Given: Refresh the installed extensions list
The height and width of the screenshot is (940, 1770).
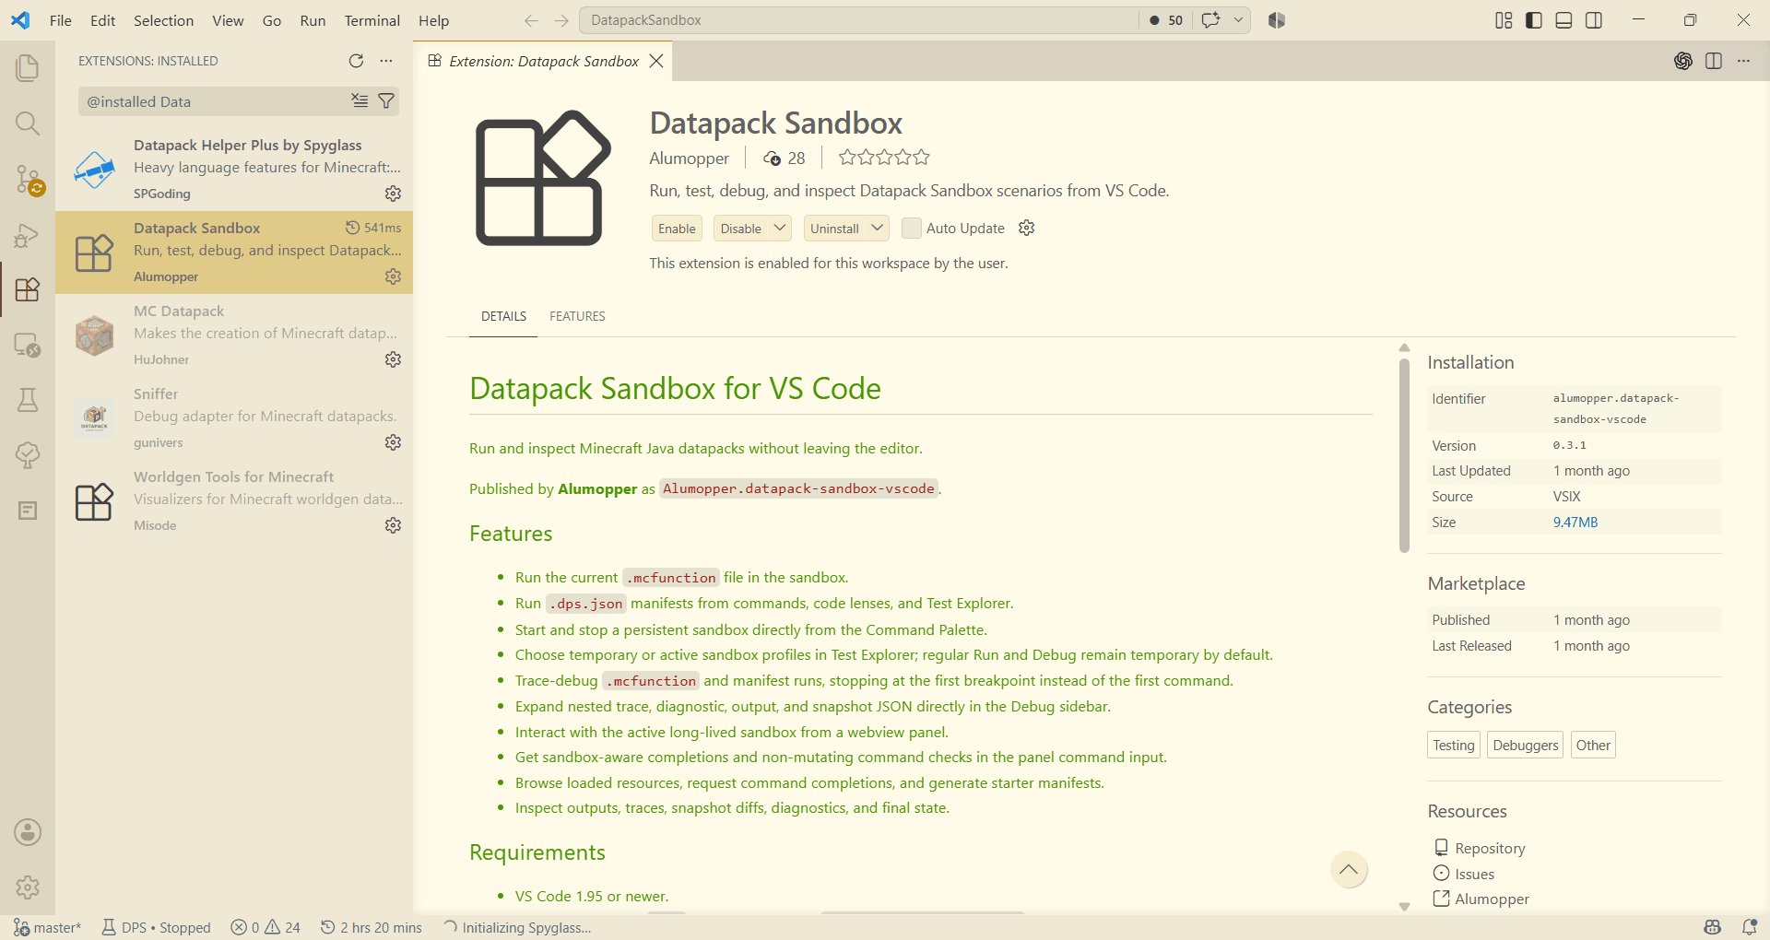Looking at the screenshot, I should coord(357,61).
